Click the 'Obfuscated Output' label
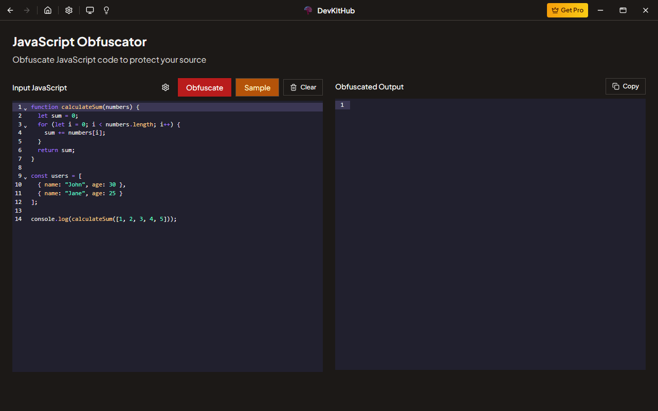This screenshot has height=411, width=658. pyautogui.click(x=369, y=87)
